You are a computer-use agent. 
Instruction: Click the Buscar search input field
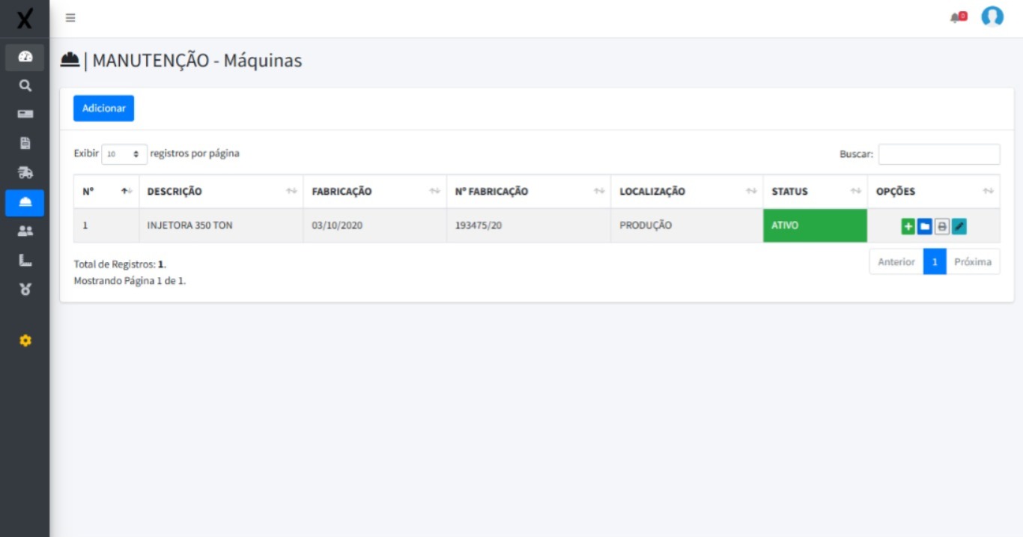pyautogui.click(x=938, y=154)
